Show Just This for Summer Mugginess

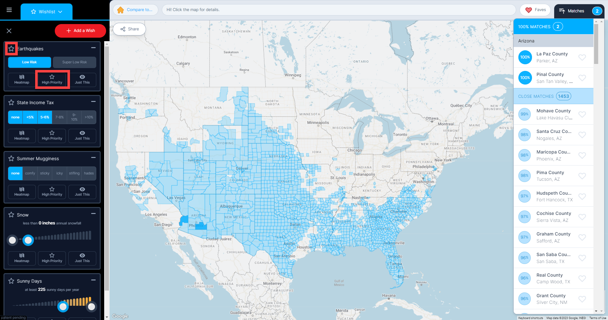82,192
